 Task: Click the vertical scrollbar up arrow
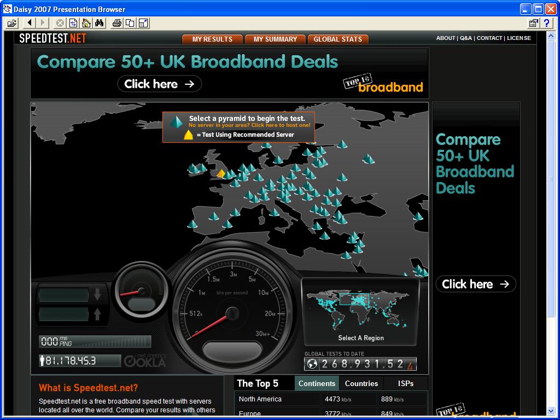pos(550,36)
